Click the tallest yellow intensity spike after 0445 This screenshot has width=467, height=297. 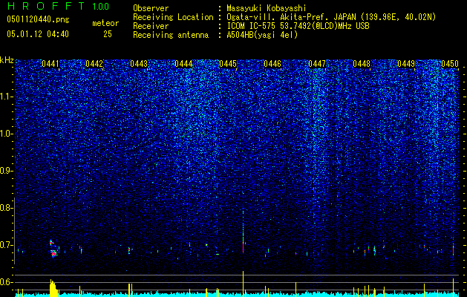[243, 284]
